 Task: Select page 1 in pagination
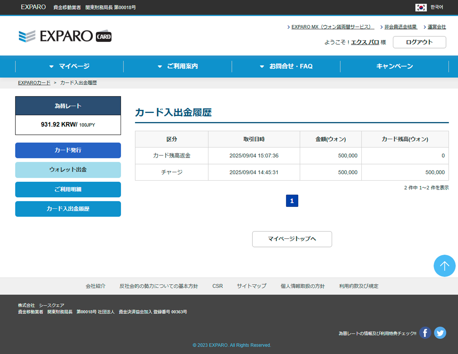click(x=292, y=201)
